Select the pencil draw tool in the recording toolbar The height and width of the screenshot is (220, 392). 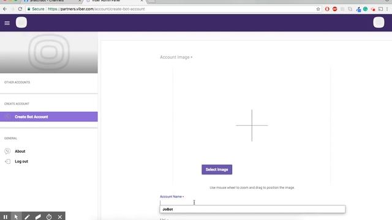pos(27,217)
